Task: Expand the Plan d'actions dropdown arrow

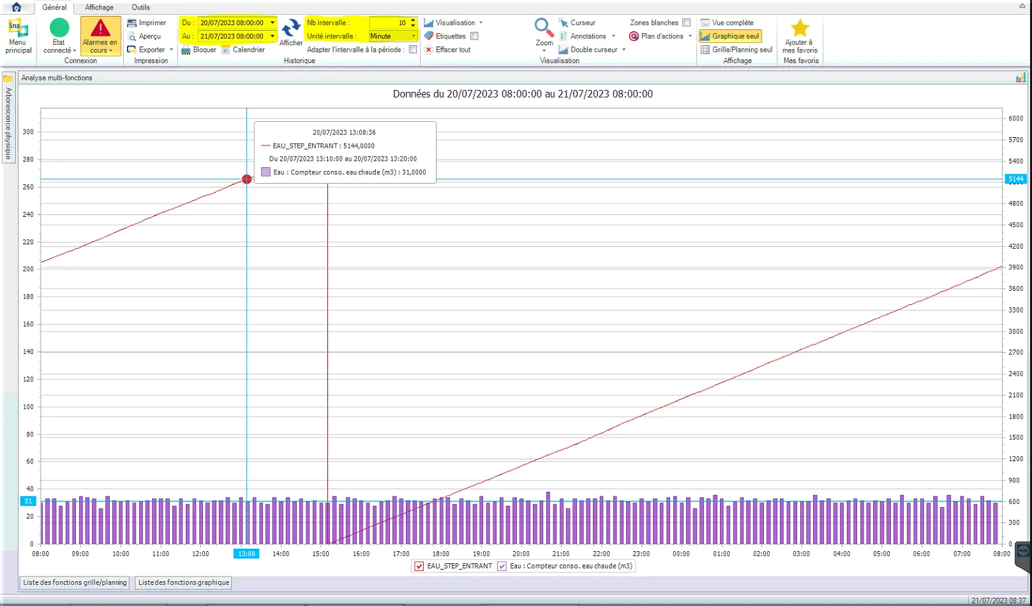Action: pyautogui.click(x=690, y=36)
